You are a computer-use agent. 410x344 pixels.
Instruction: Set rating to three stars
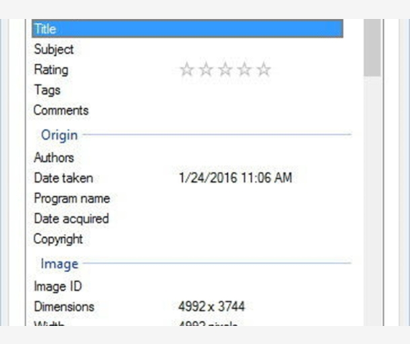225,69
